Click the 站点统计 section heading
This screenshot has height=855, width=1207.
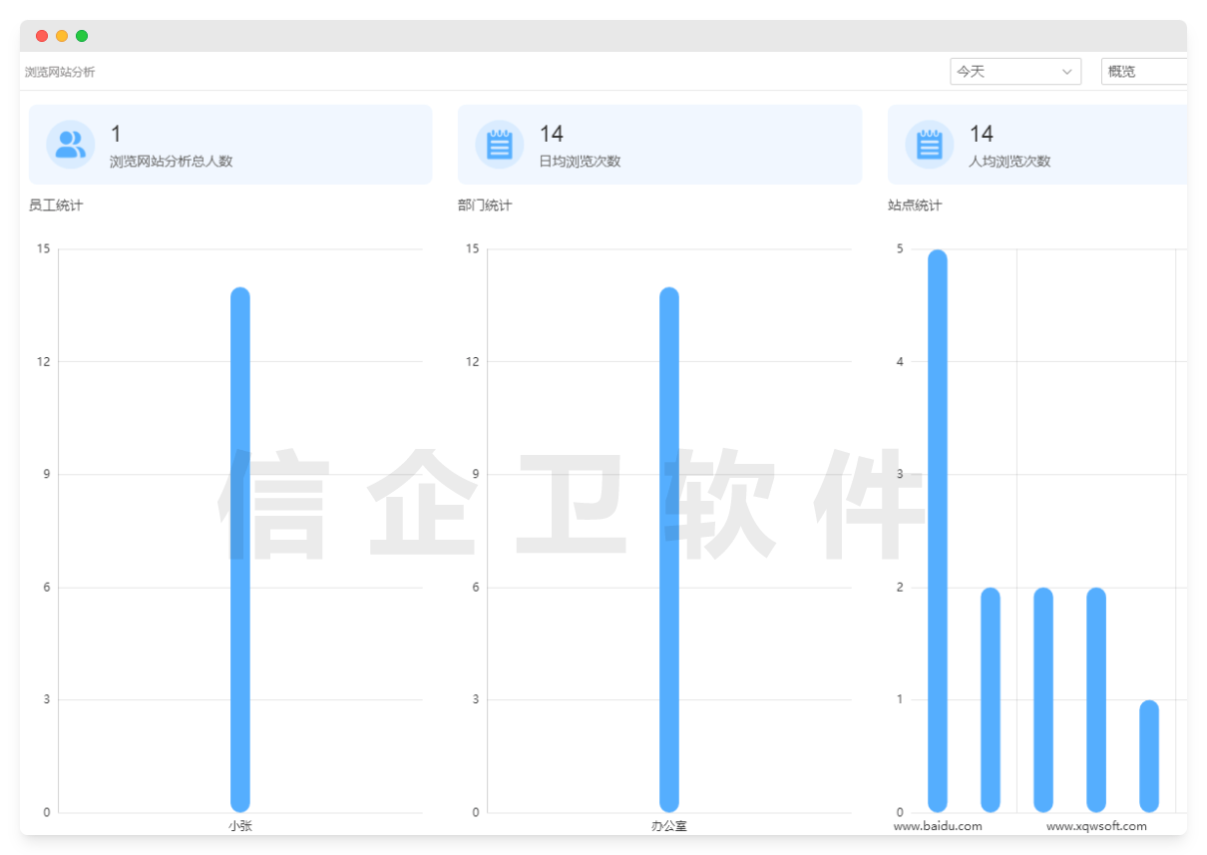(x=914, y=205)
